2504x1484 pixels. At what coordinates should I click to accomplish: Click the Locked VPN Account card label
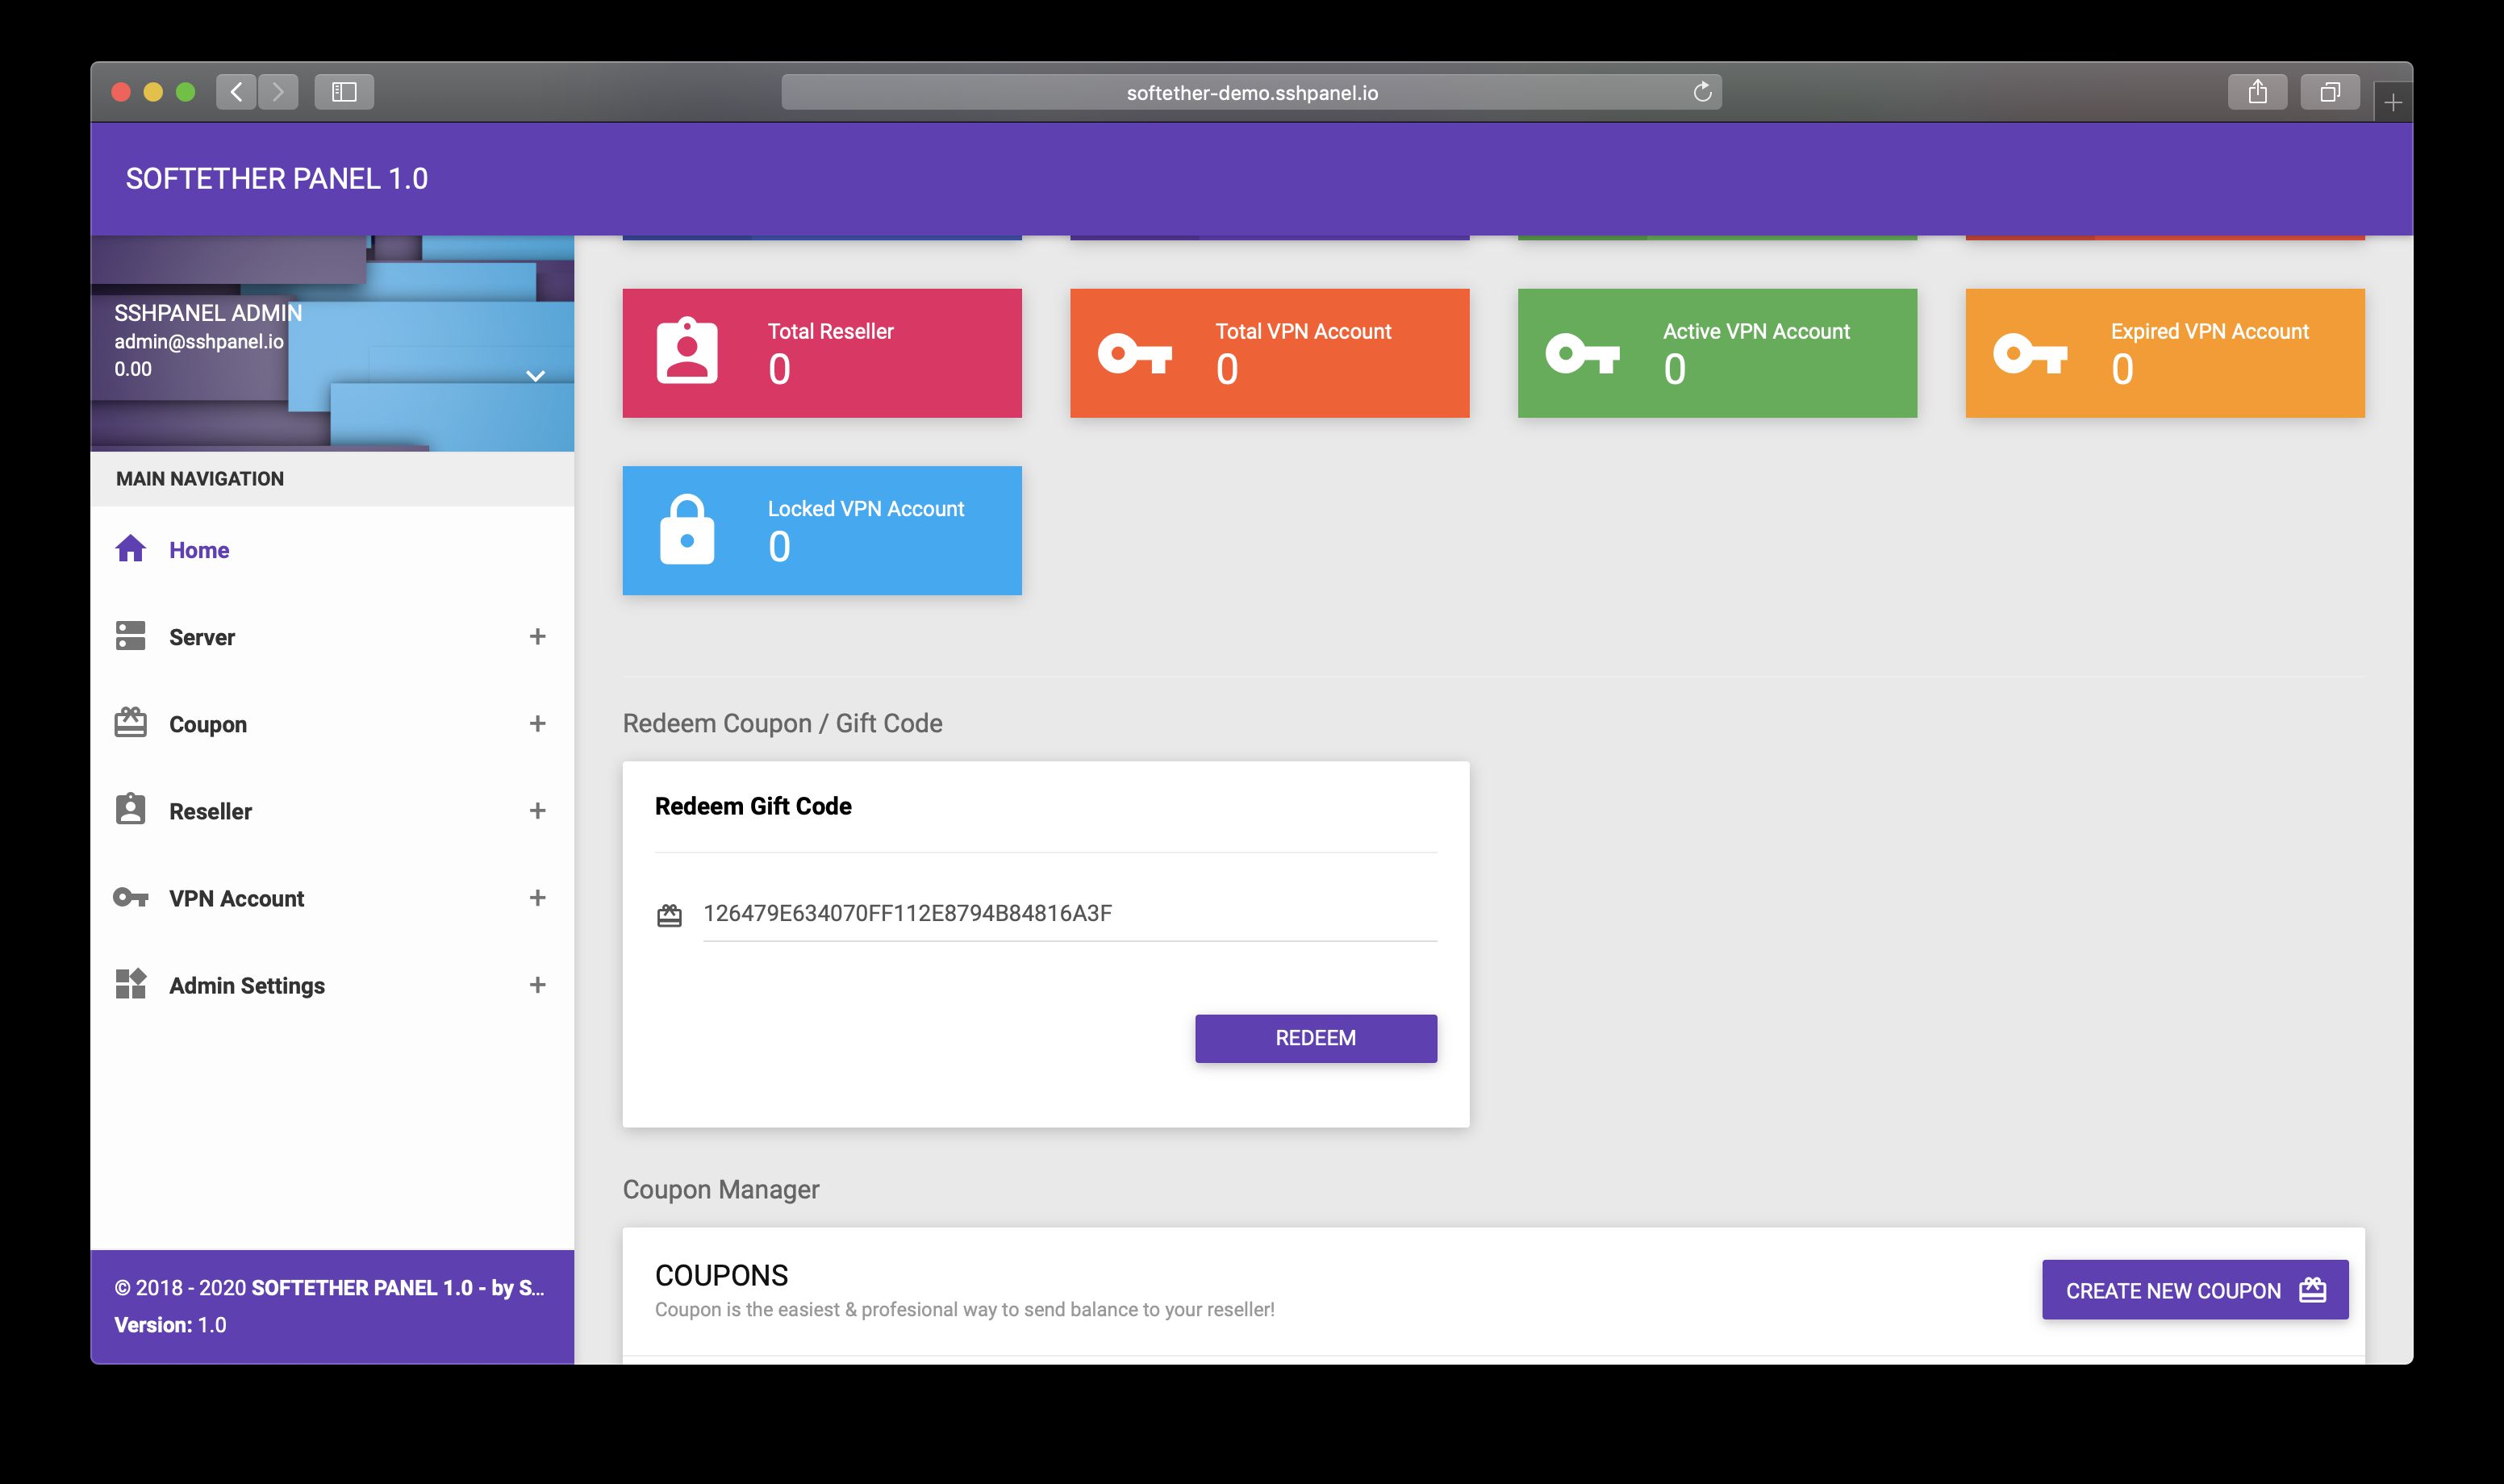pos(865,508)
